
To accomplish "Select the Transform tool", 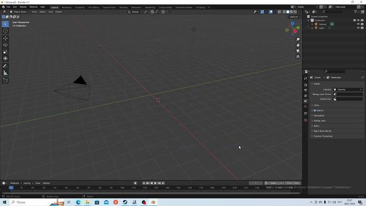I will [x=5, y=58].
